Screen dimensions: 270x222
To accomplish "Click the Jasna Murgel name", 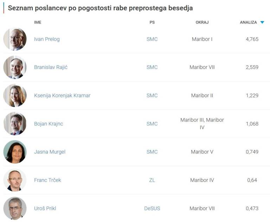I will pos(50,152).
